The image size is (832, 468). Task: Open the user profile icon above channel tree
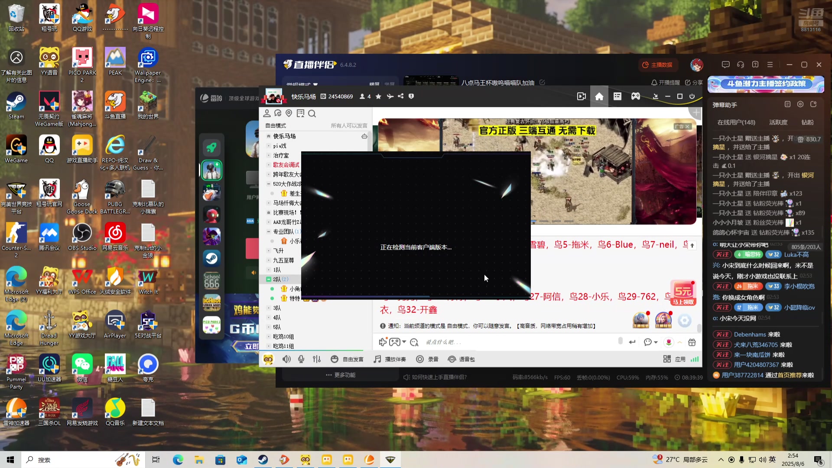tap(267, 114)
